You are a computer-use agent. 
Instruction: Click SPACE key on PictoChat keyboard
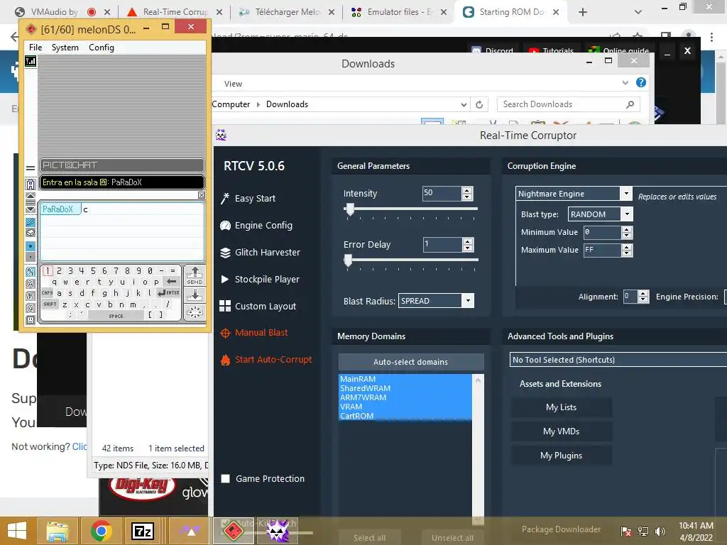point(116,316)
